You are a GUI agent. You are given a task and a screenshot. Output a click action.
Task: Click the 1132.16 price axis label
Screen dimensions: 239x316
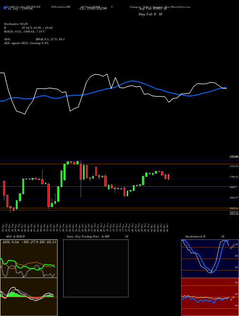[234, 166]
